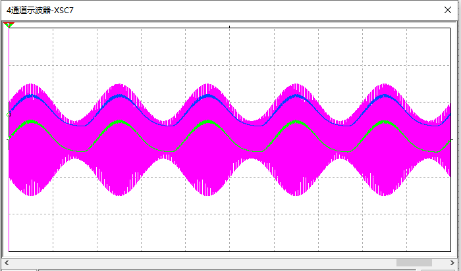461x271 pixels.
Task: Click the last blue trace peak on right
Action: tap(387, 96)
